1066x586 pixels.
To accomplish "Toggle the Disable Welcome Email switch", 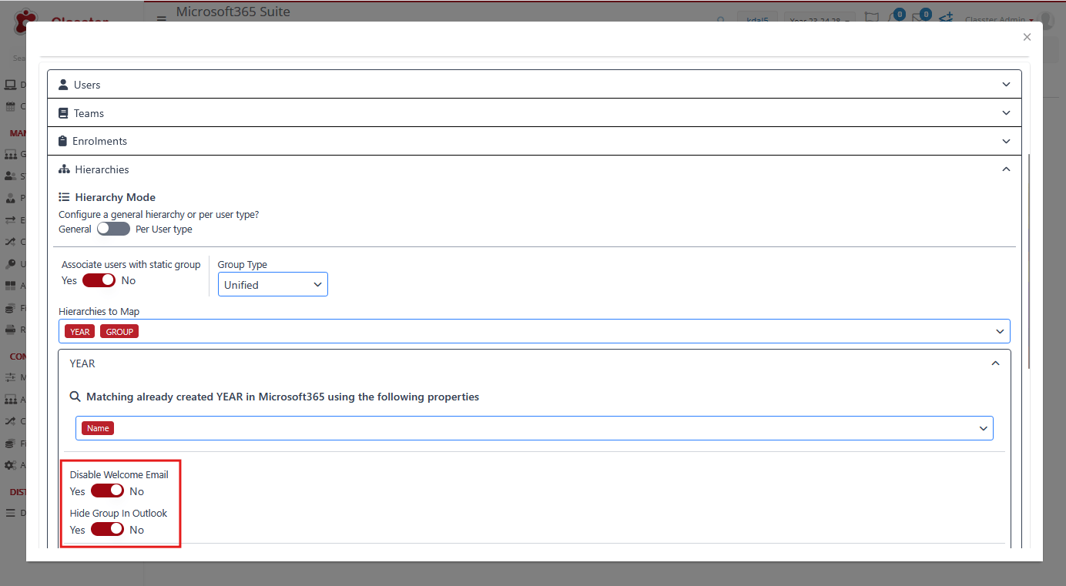I will click(107, 491).
